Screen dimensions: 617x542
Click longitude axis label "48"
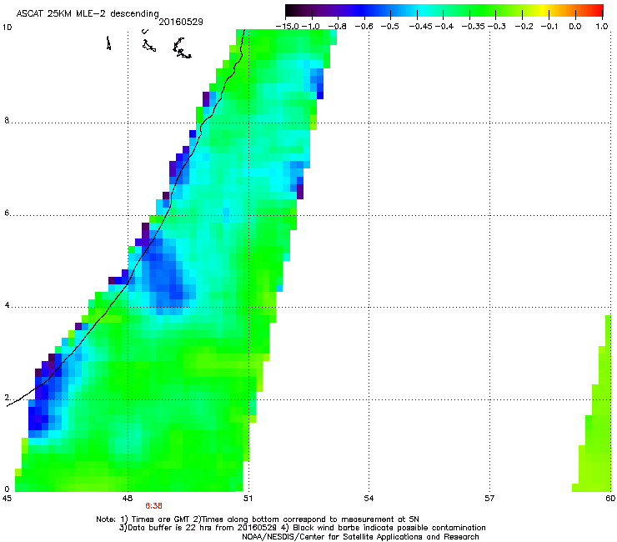tap(128, 499)
